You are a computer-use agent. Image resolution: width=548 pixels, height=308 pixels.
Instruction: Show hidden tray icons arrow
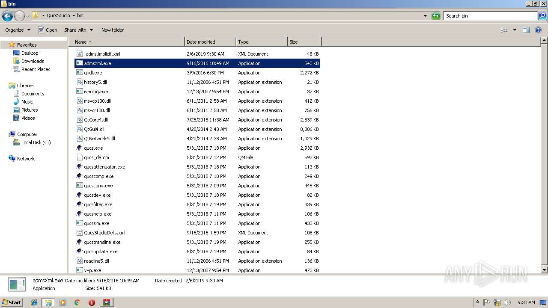pos(477,302)
